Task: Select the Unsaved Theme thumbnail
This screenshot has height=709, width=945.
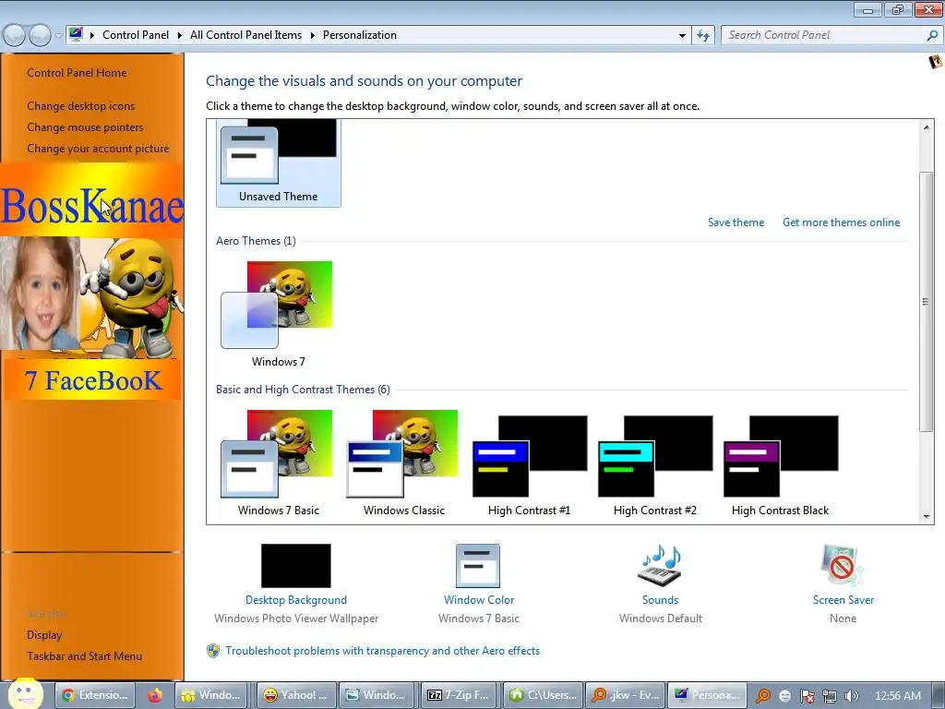Action: click(279, 162)
